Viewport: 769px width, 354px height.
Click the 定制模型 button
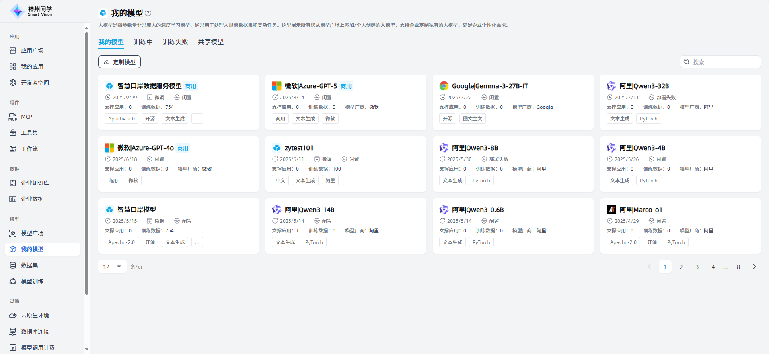[119, 62]
